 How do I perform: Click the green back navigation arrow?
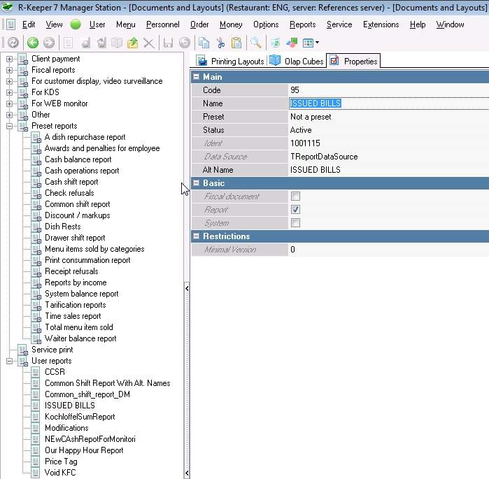click(x=32, y=43)
